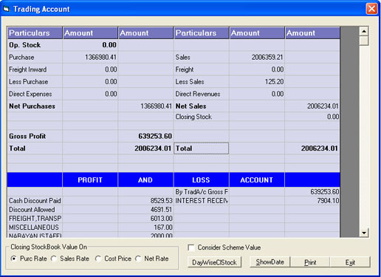Click the scrollbar down arrow
Viewport: 381px width, 277px height.
(x=364, y=232)
